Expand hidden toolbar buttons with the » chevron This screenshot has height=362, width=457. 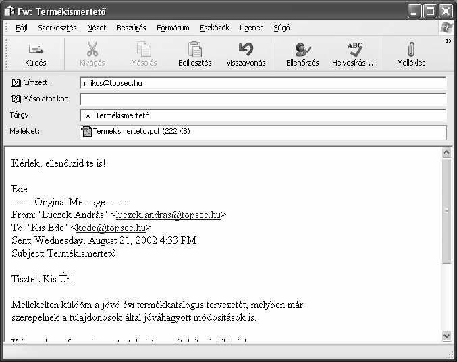448,41
